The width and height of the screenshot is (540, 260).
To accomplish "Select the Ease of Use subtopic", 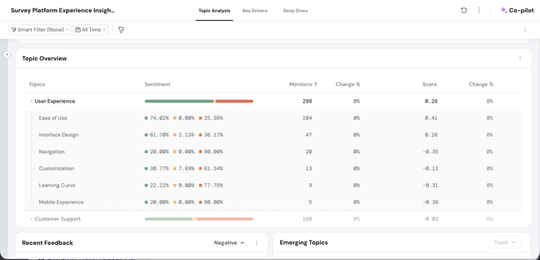I will pyautogui.click(x=53, y=118).
